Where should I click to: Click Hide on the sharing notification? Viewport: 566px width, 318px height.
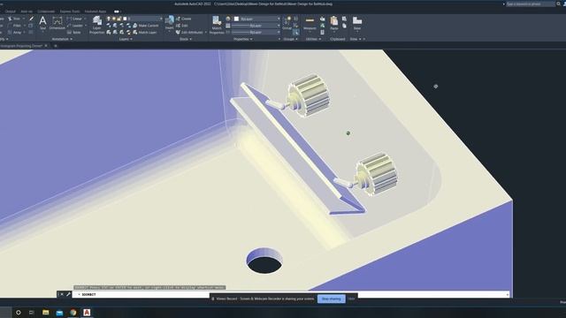351,299
